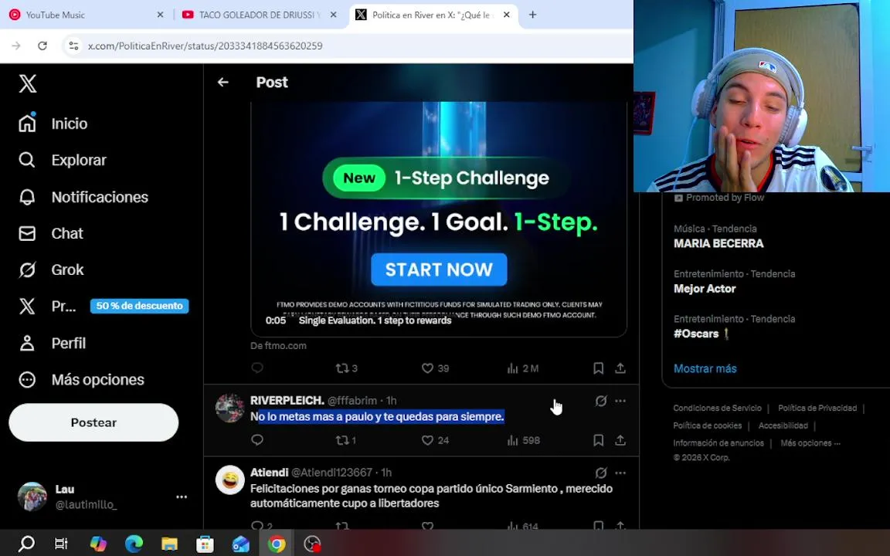
Task: Open Mejor Actor trend
Action: pos(705,289)
